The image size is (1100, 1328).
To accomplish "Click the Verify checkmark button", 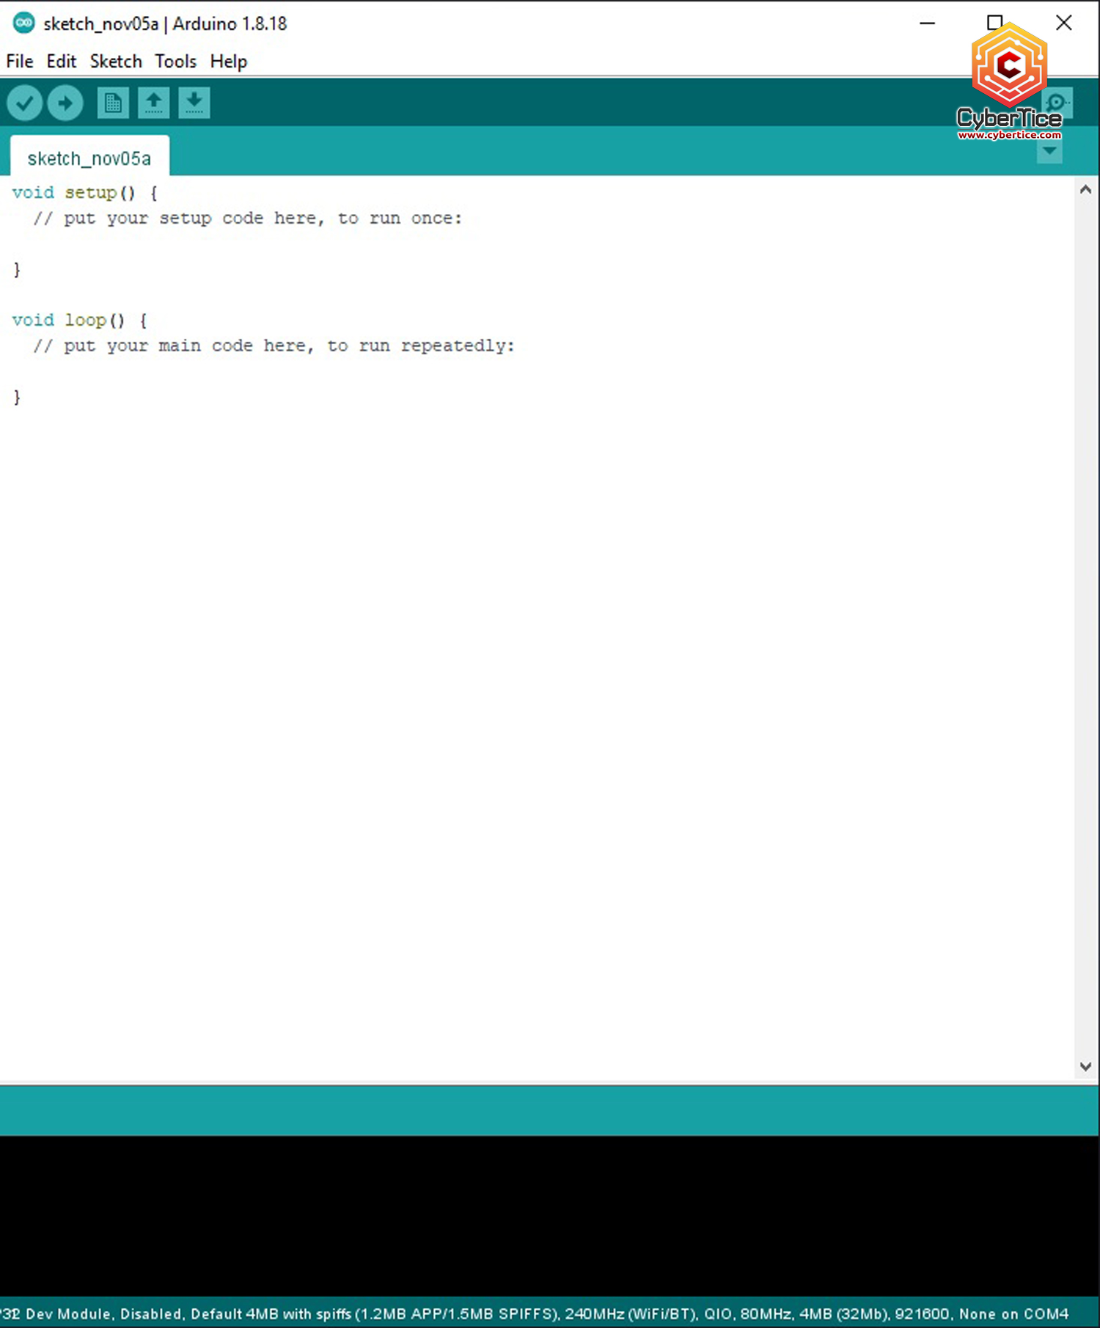I will pos(24,103).
